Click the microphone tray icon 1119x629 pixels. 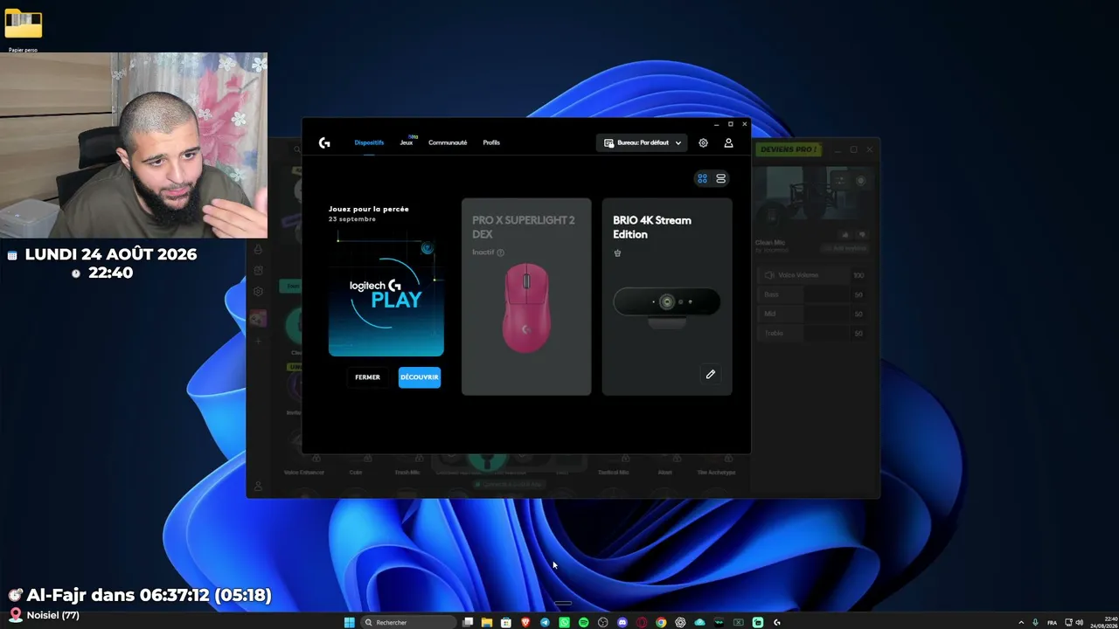click(1035, 622)
